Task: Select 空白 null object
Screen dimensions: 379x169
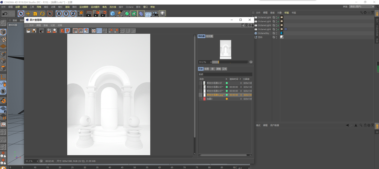Action: (260, 37)
